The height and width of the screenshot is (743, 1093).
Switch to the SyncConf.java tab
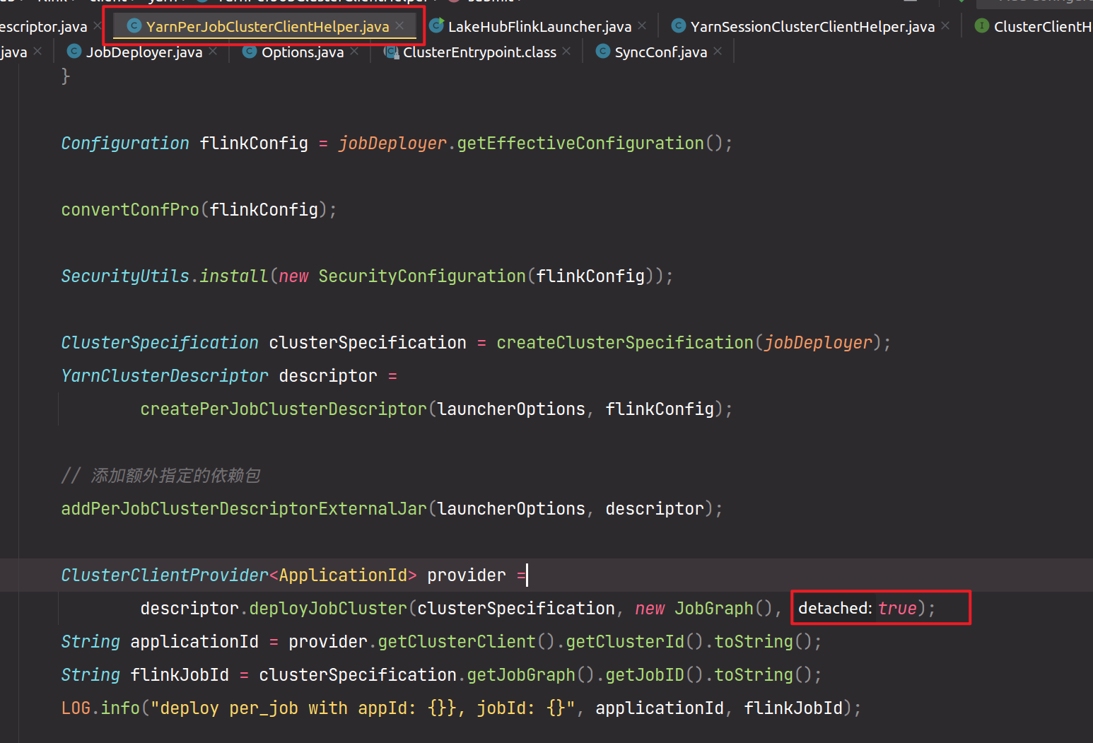pyautogui.click(x=658, y=52)
